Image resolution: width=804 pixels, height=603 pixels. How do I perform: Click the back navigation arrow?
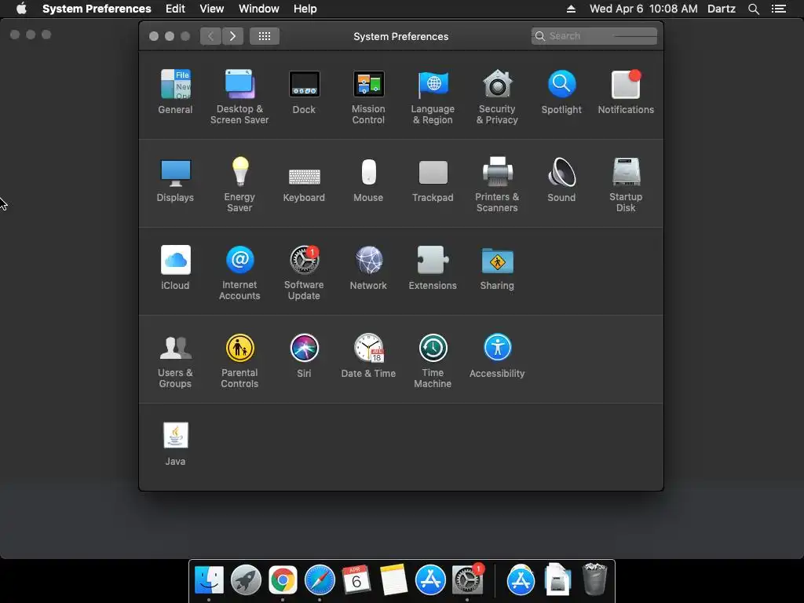[x=210, y=36]
